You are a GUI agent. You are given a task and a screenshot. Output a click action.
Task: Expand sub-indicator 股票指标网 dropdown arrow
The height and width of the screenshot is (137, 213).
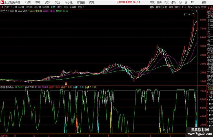[x=1, y=87]
